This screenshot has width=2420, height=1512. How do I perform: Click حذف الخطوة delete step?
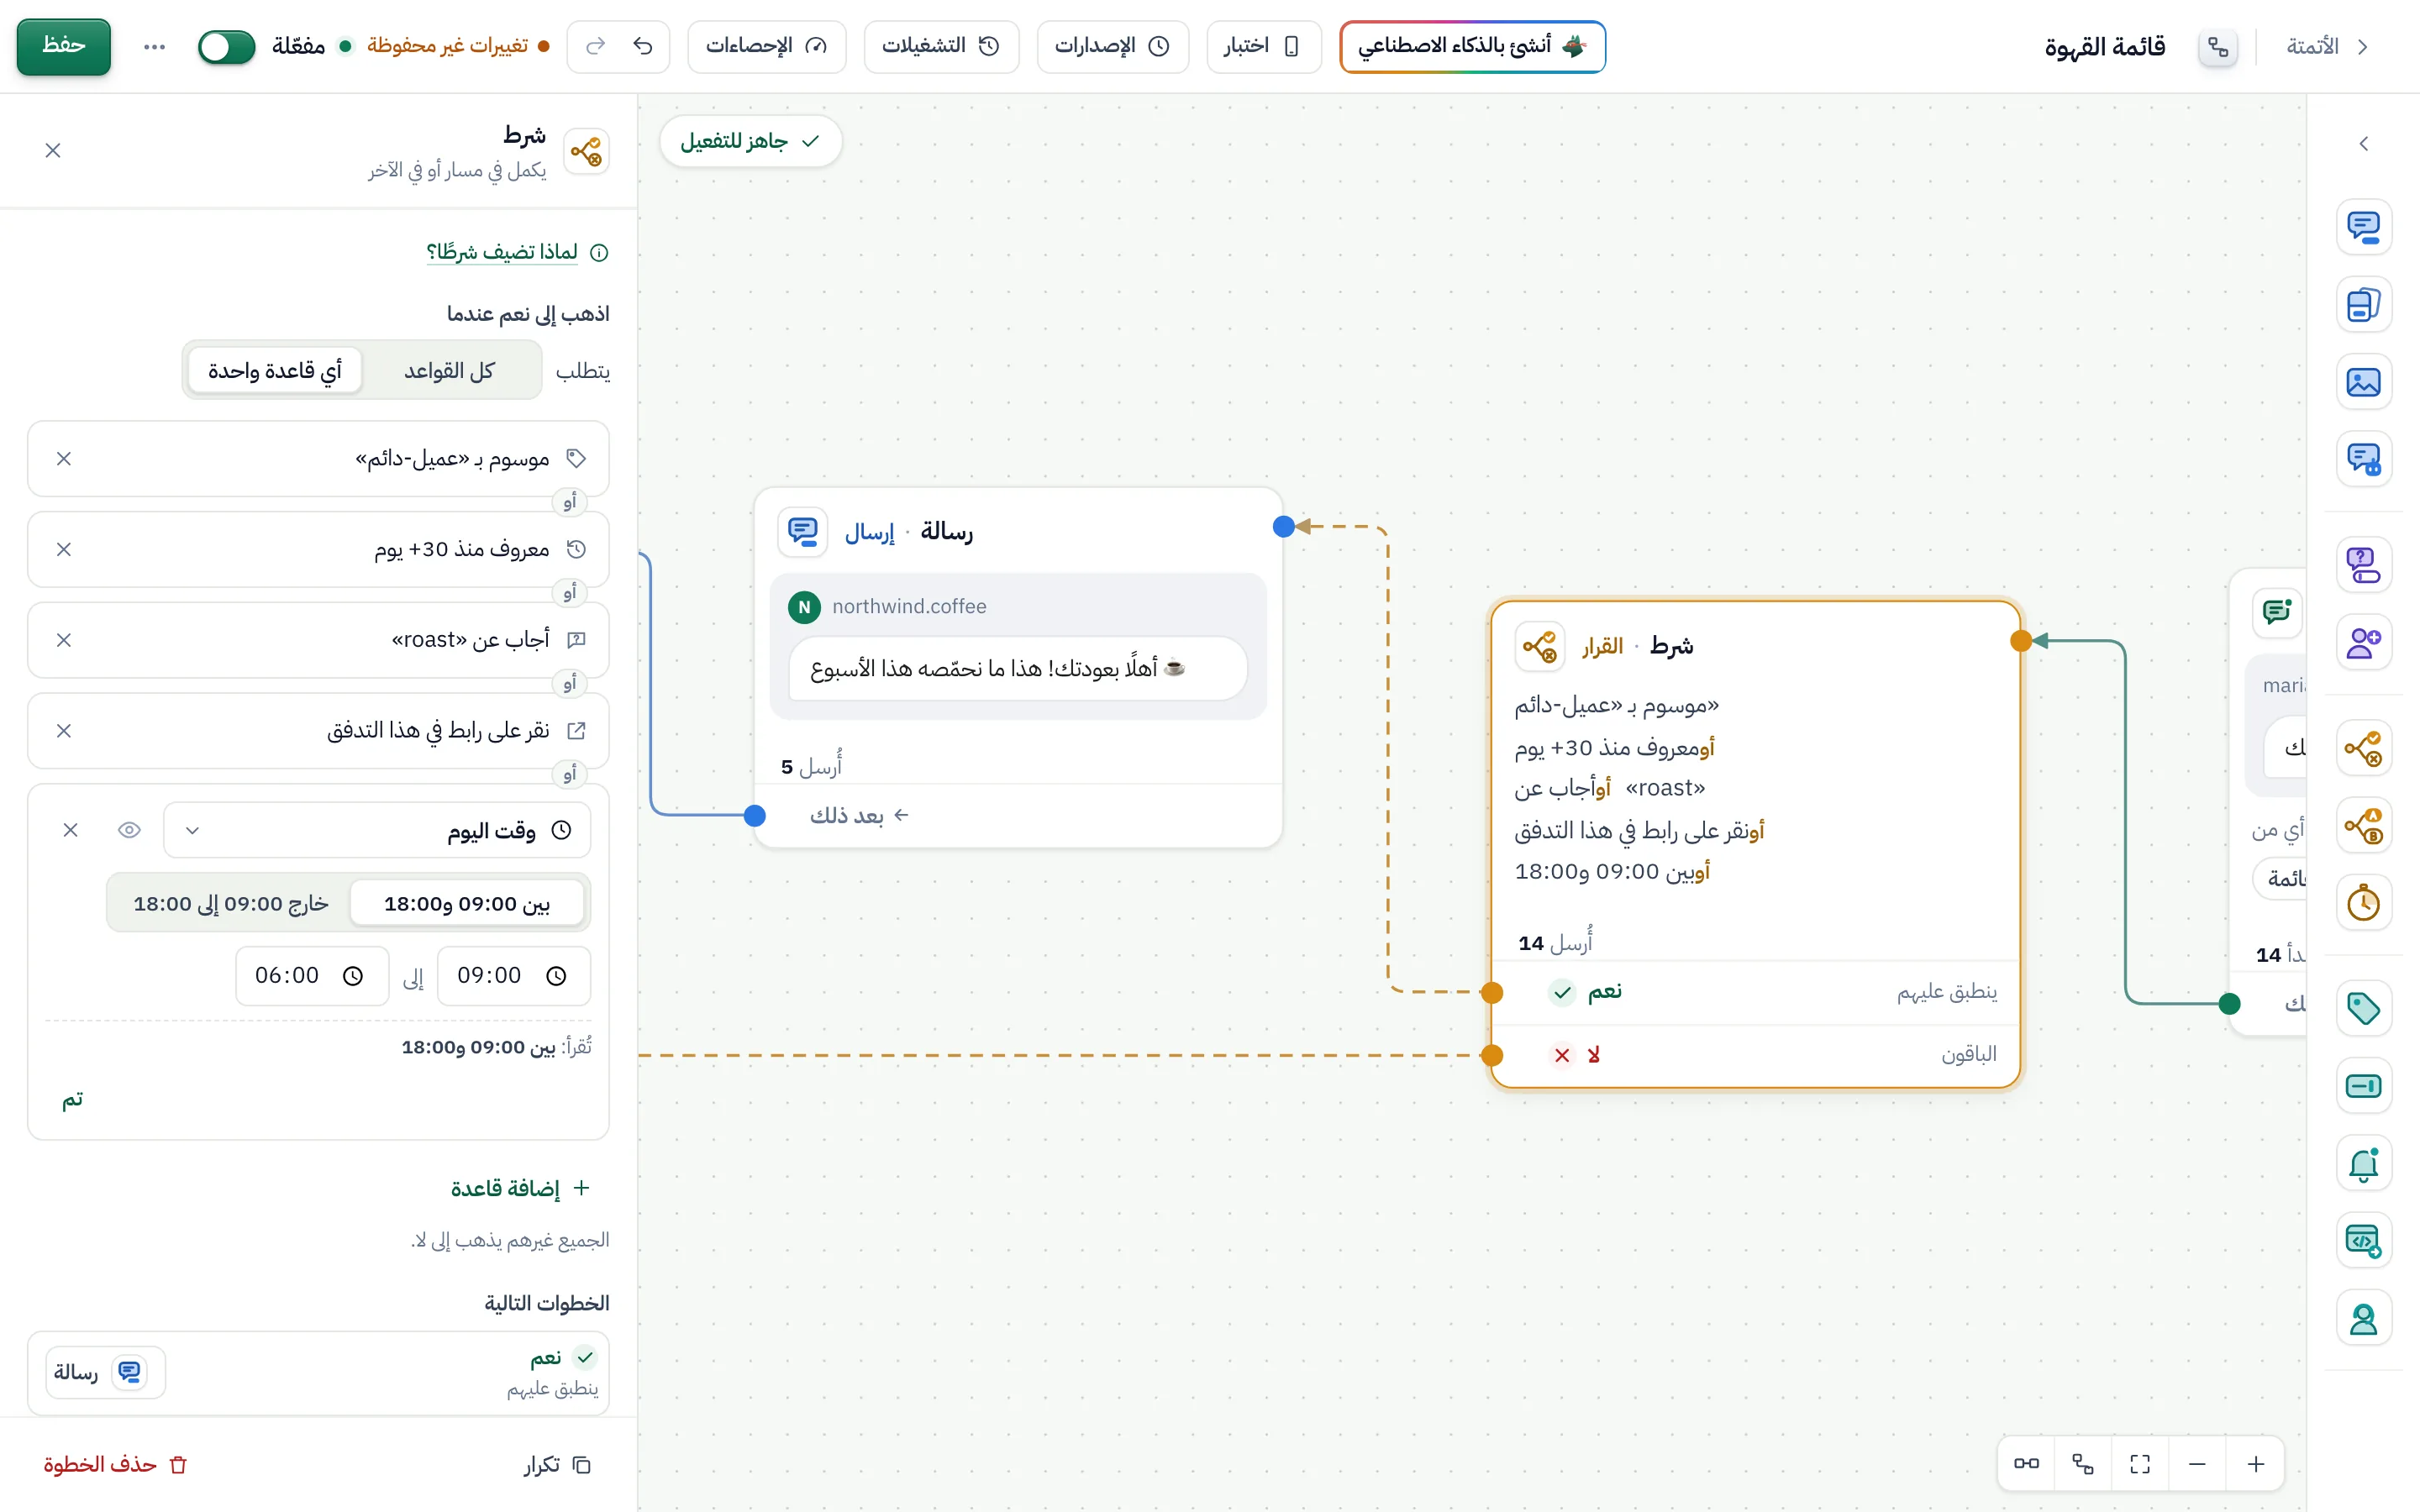[115, 1465]
